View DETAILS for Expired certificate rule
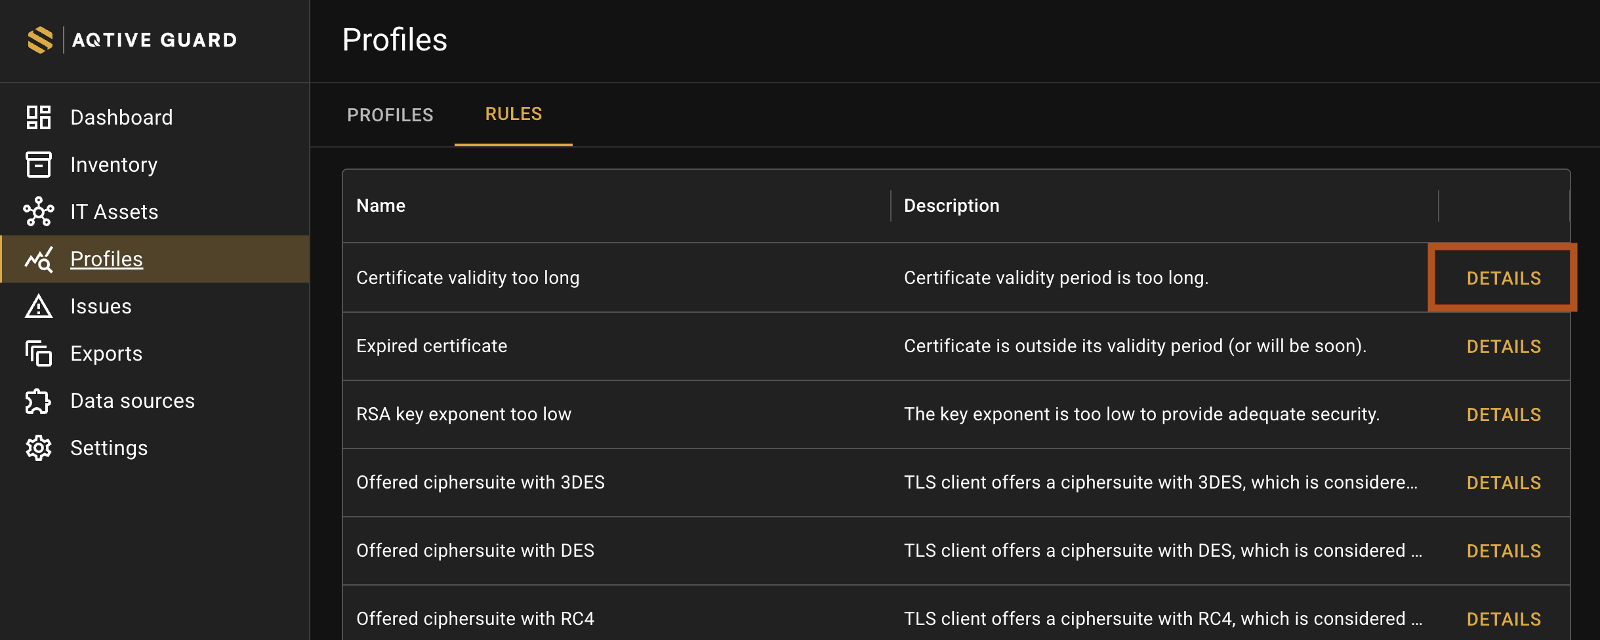 [1504, 346]
